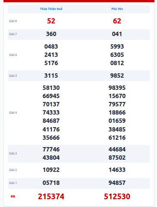Click Giải 7 result 360

coord(51,34)
